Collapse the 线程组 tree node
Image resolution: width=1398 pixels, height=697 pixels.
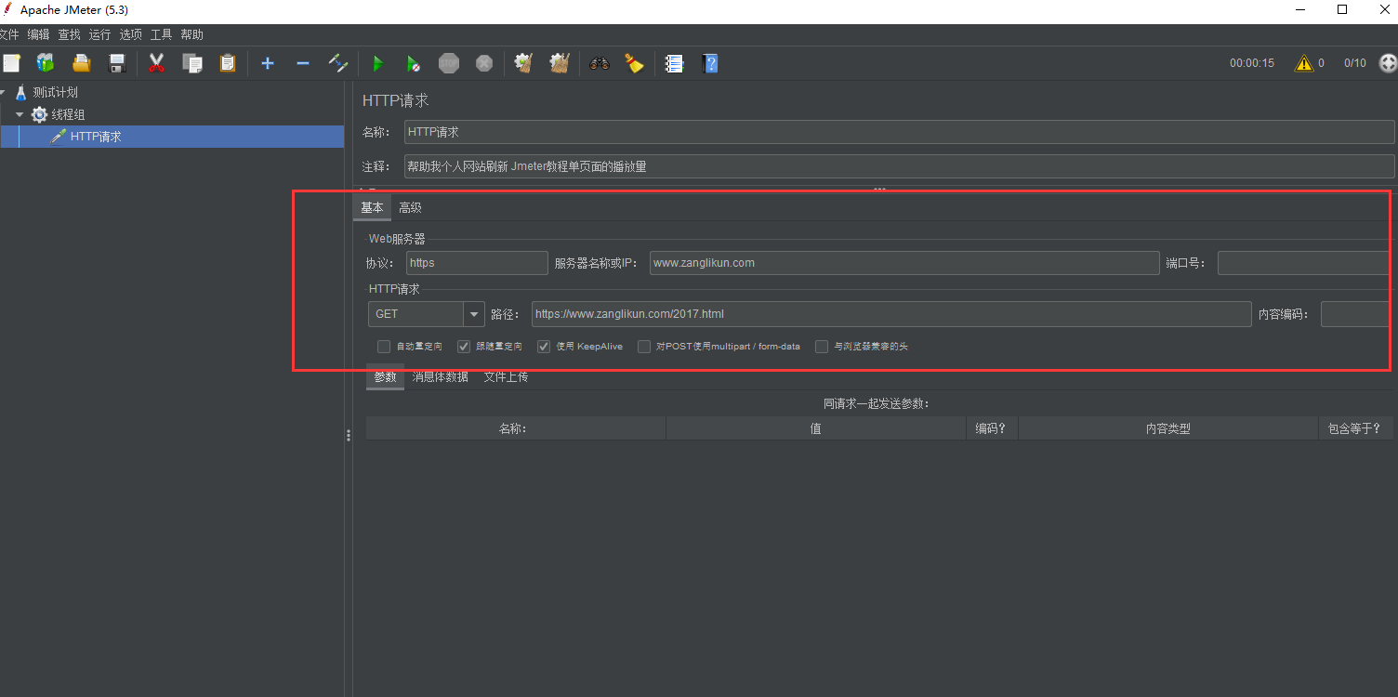point(20,114)
